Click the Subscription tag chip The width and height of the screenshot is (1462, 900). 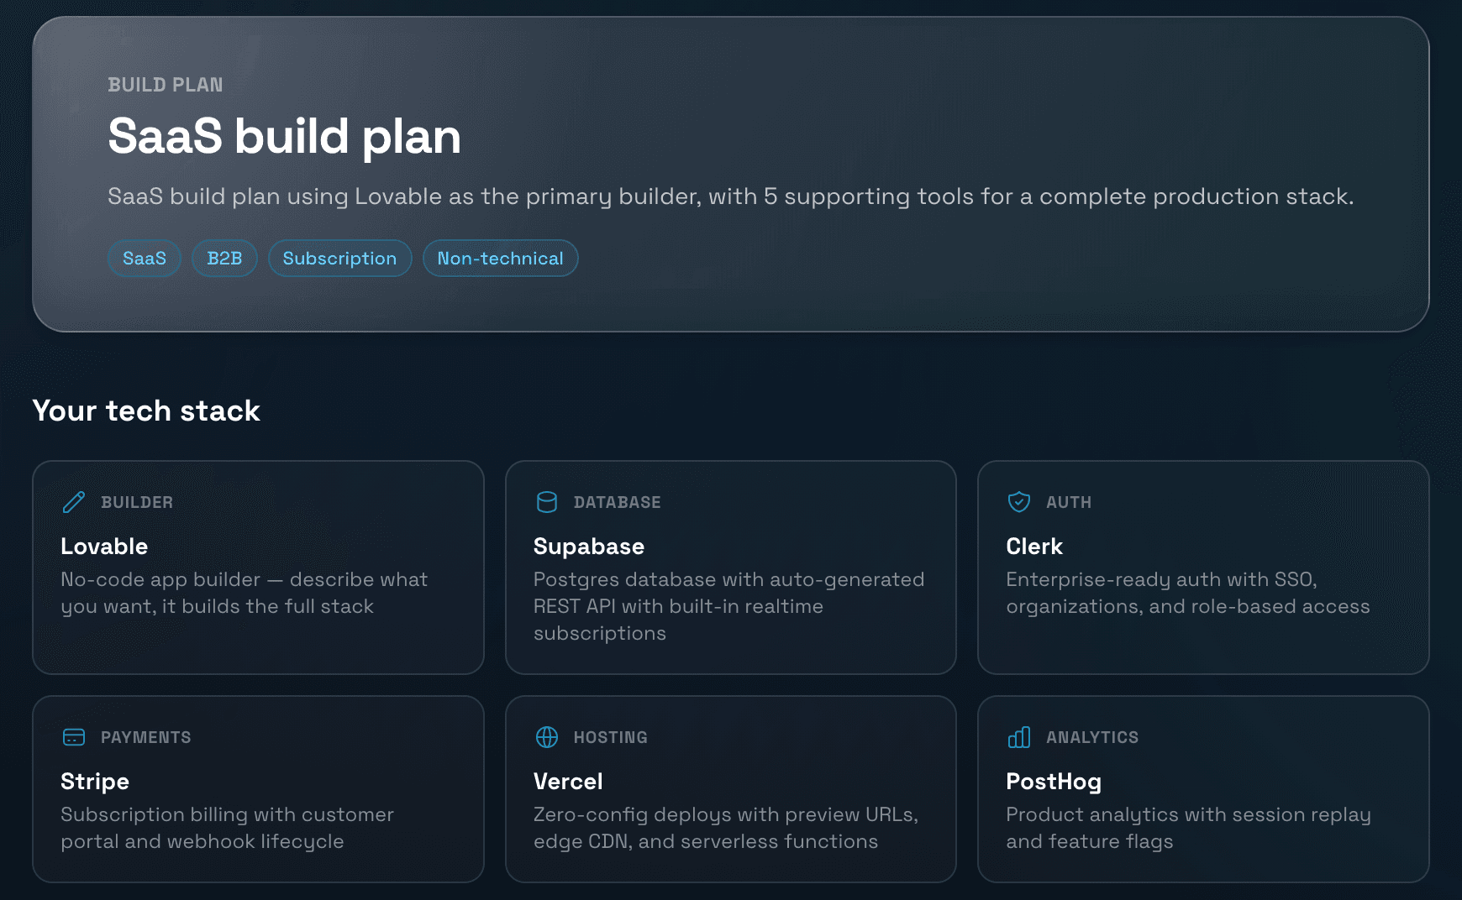pos(339,259)
